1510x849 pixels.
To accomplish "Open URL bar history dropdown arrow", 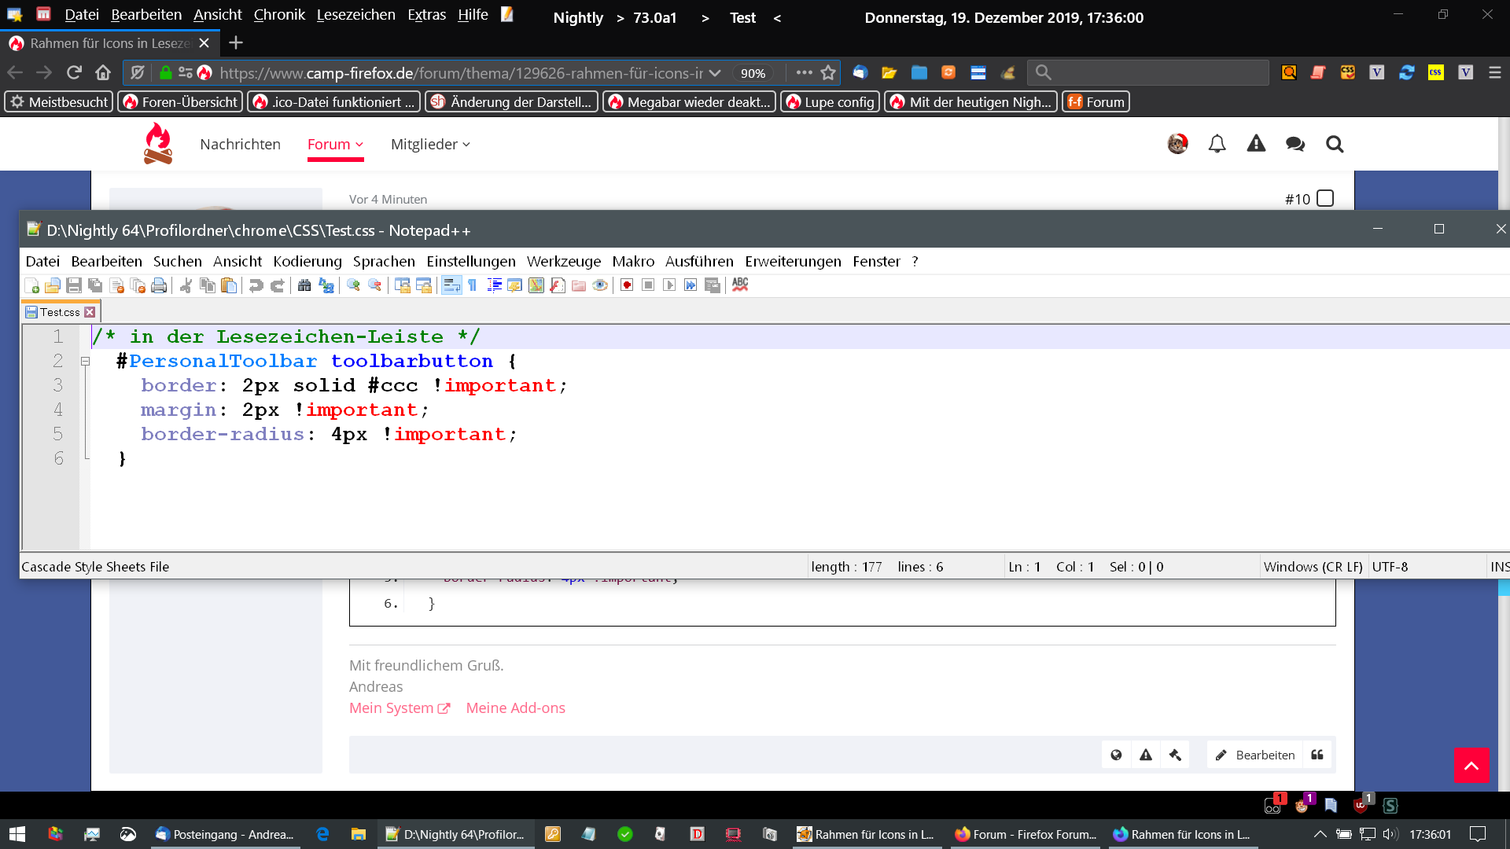I will [715, 73].
